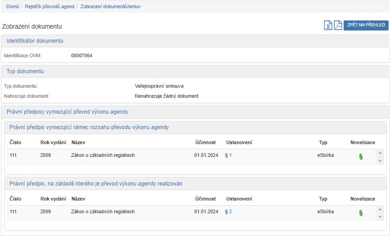Open Rejstřík převodů agend breadcrumb link
The width and height of the screenshot is (390, 236).
50,6
